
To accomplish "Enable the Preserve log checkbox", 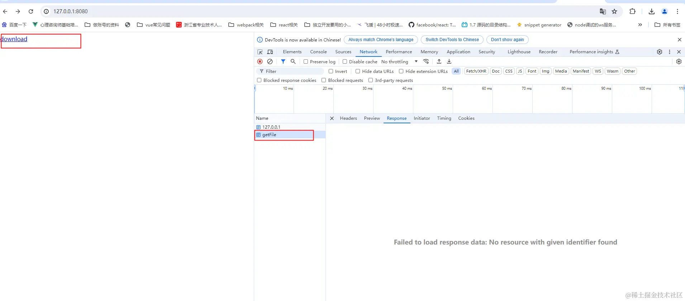I will [x=306, y=61].
